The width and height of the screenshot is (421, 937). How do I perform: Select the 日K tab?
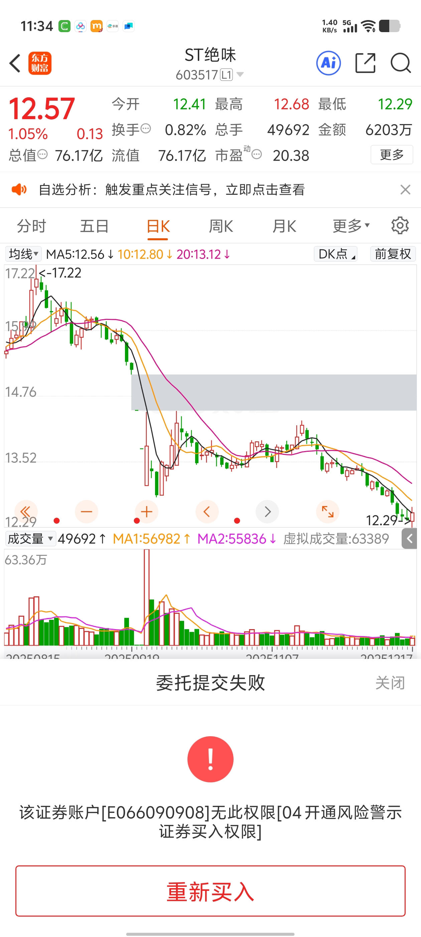point(158,226)
